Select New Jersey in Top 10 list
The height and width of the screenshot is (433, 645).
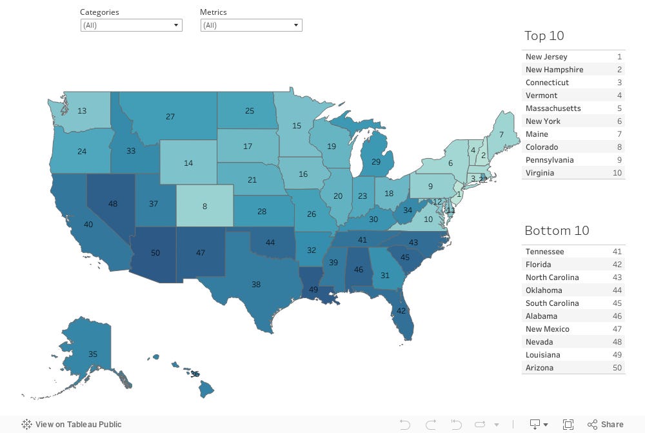[573, 57]
